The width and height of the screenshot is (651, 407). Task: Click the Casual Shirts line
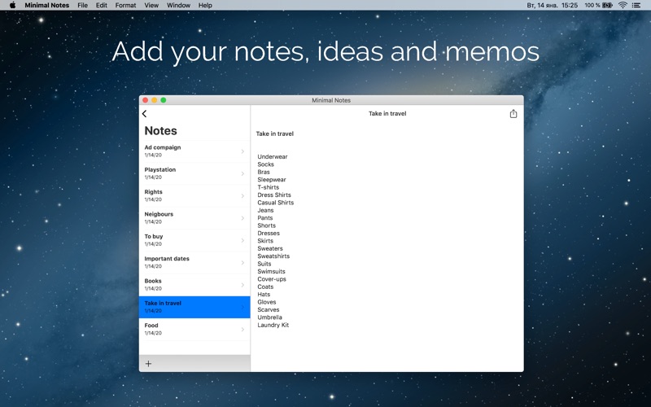coord(276,203)
